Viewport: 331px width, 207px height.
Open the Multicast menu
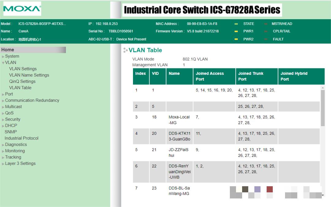[x=13, y=107]
